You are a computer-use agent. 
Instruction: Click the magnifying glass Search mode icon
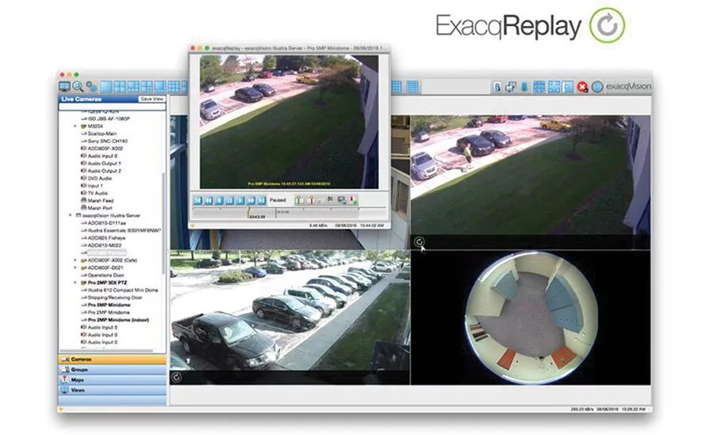coord(78,85)
